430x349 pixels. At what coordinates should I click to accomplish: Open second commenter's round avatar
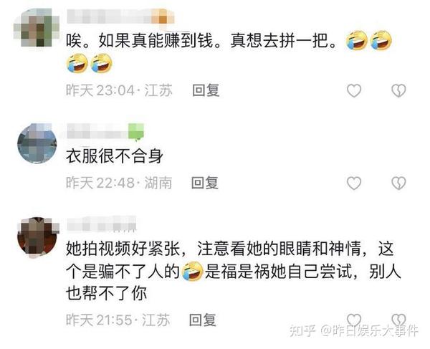(x=37, y=143)
